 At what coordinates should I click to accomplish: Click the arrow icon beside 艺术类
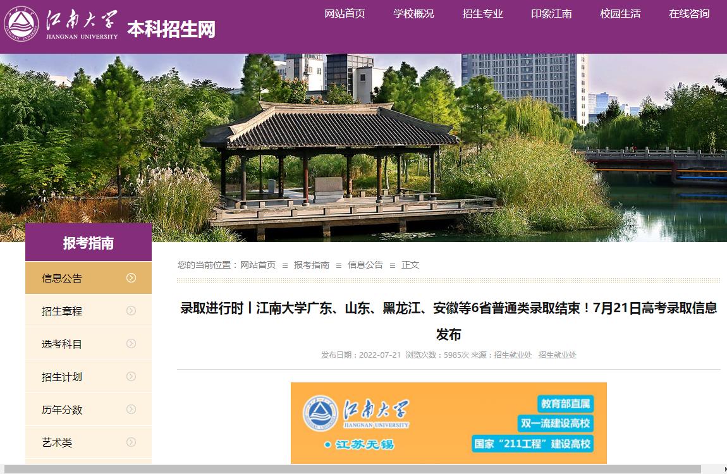tap(131, 442)
